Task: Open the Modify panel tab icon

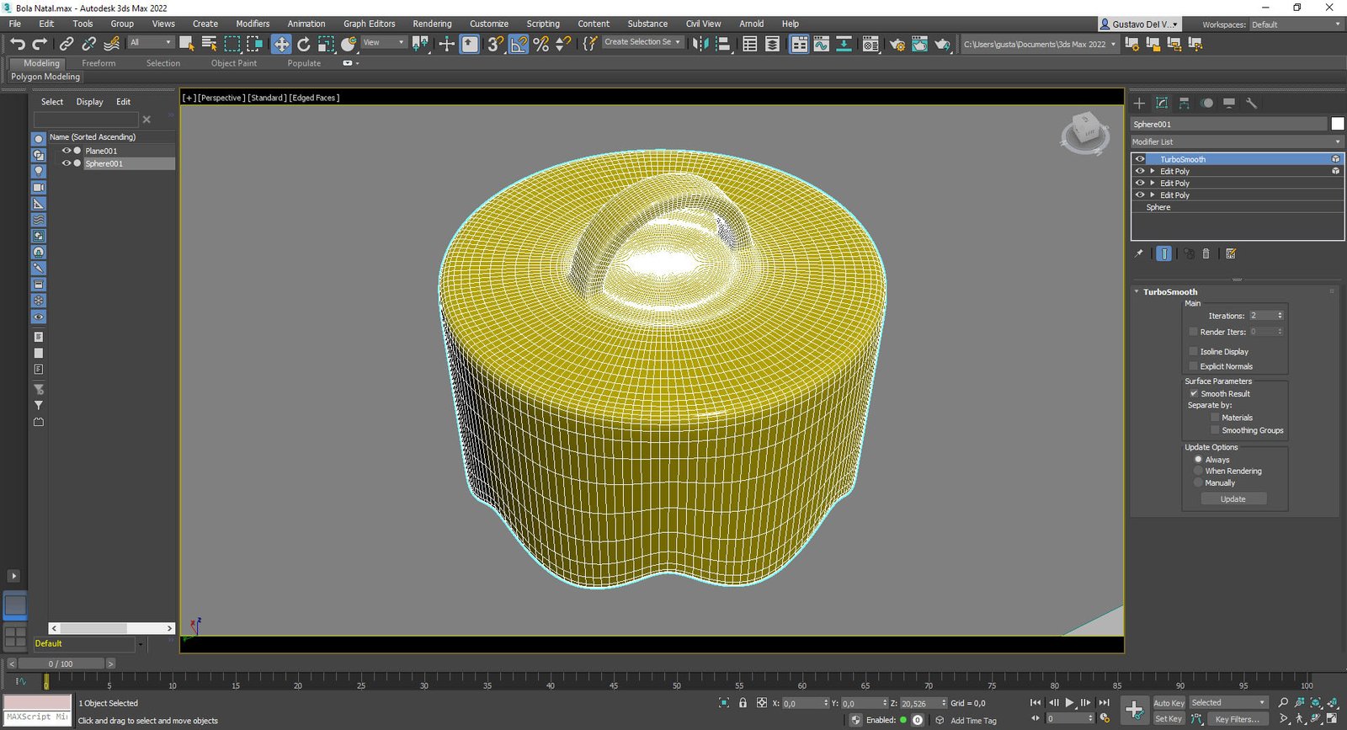Action: click(x=1162, y=103)
